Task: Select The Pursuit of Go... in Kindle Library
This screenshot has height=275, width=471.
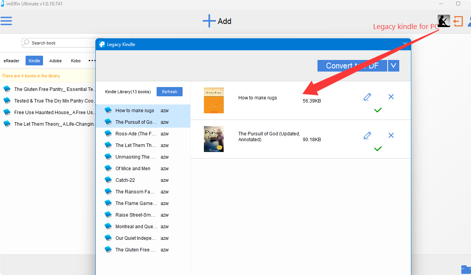Action: 143,122
